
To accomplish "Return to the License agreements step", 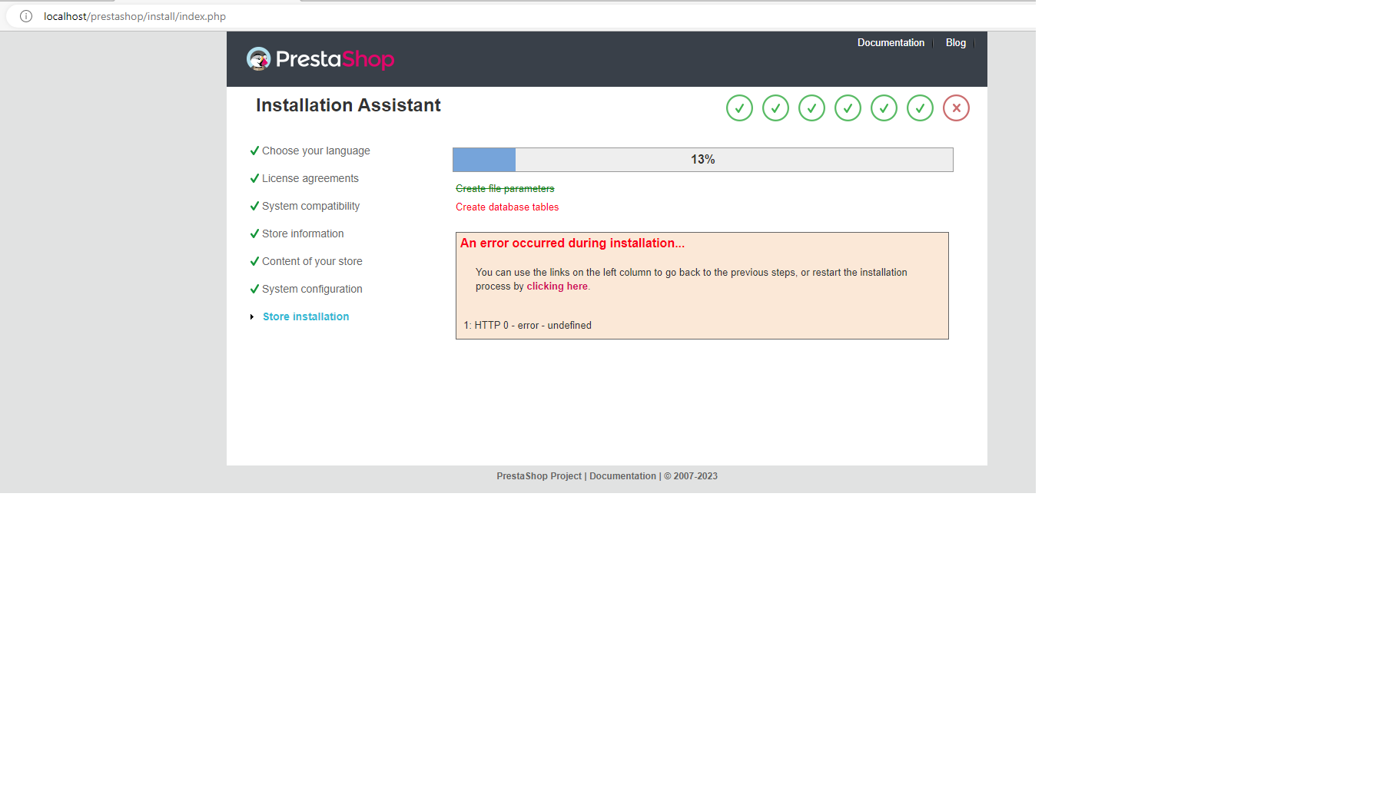I will coord(310,178).
